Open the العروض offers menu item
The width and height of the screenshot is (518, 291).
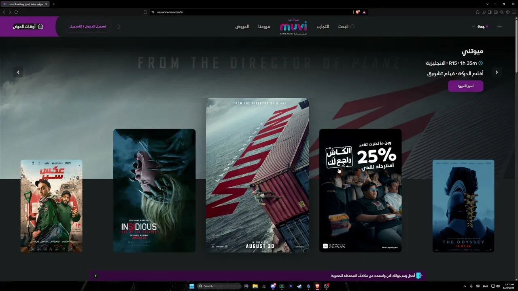pos(242,27)
